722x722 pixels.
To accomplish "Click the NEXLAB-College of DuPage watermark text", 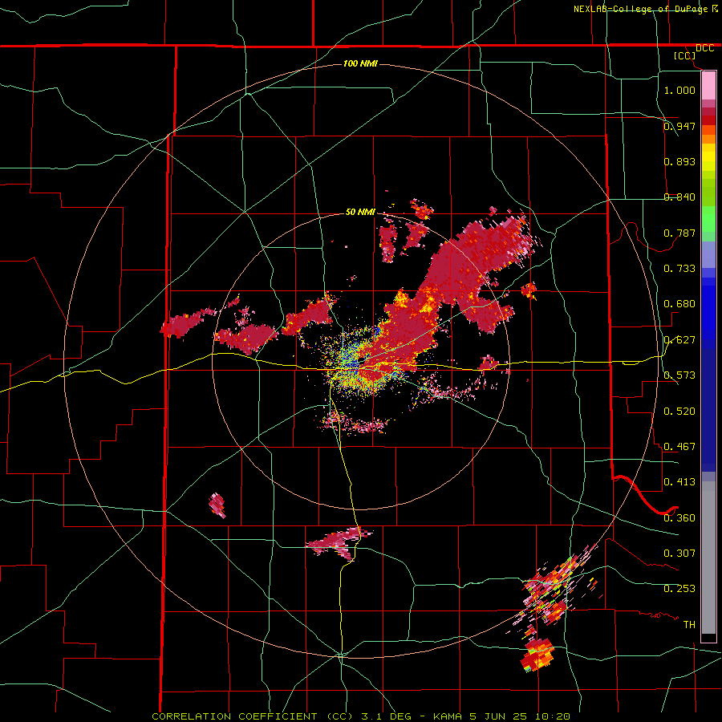I will pyautogui.click(x=645, y=9).
